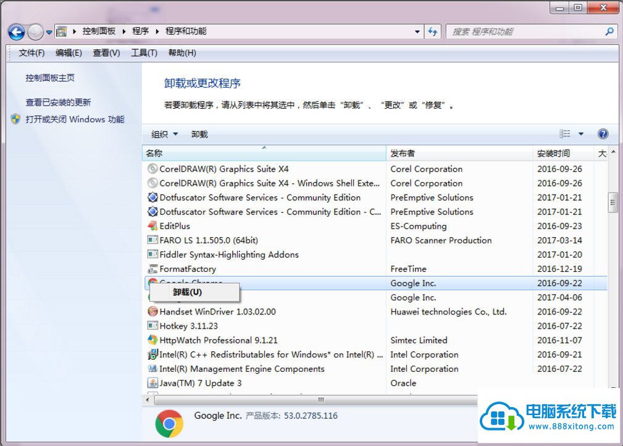
Task: Click product version 53.0.2785.116
Action: [311, 416]
